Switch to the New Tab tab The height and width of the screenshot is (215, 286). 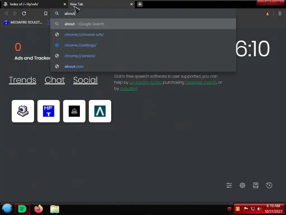(x=101, y=4)
